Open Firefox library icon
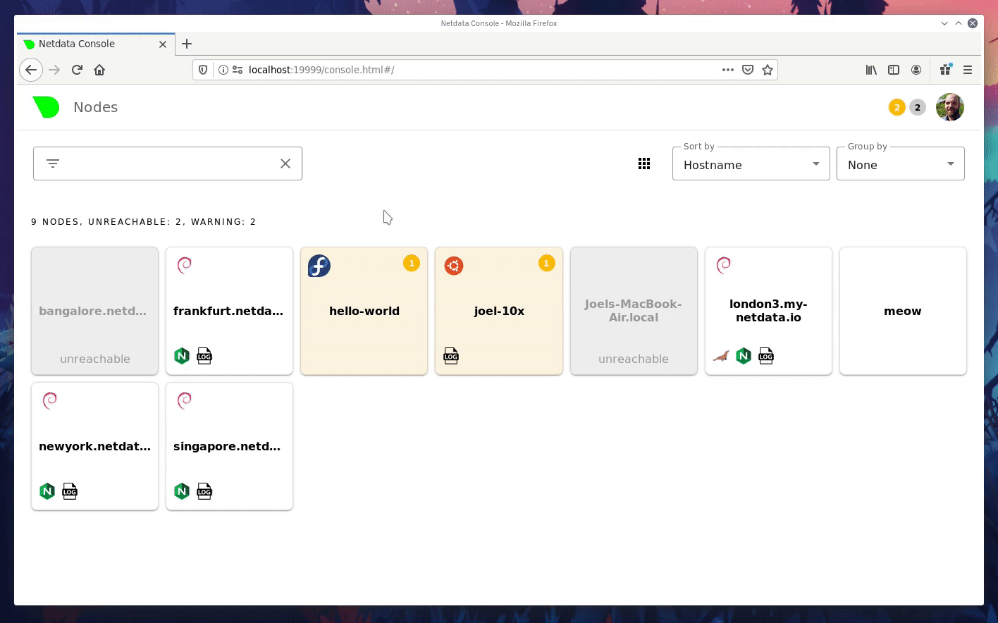Viewport: 998px width, 623px height. coord(872,70)
